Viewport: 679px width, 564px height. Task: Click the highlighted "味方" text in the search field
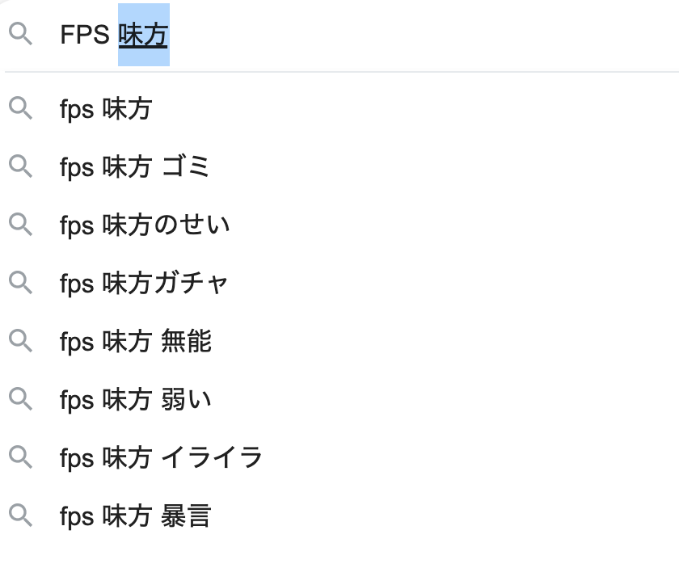tap(143, 35)
